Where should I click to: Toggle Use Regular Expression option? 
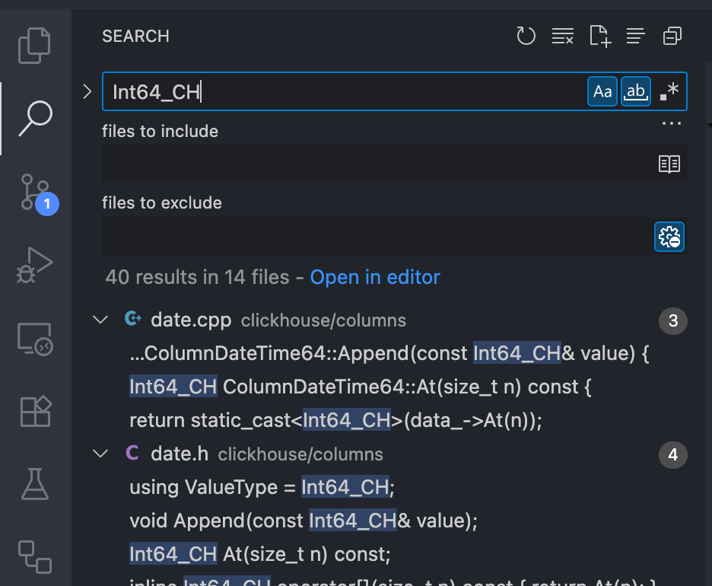click(669, 91)
